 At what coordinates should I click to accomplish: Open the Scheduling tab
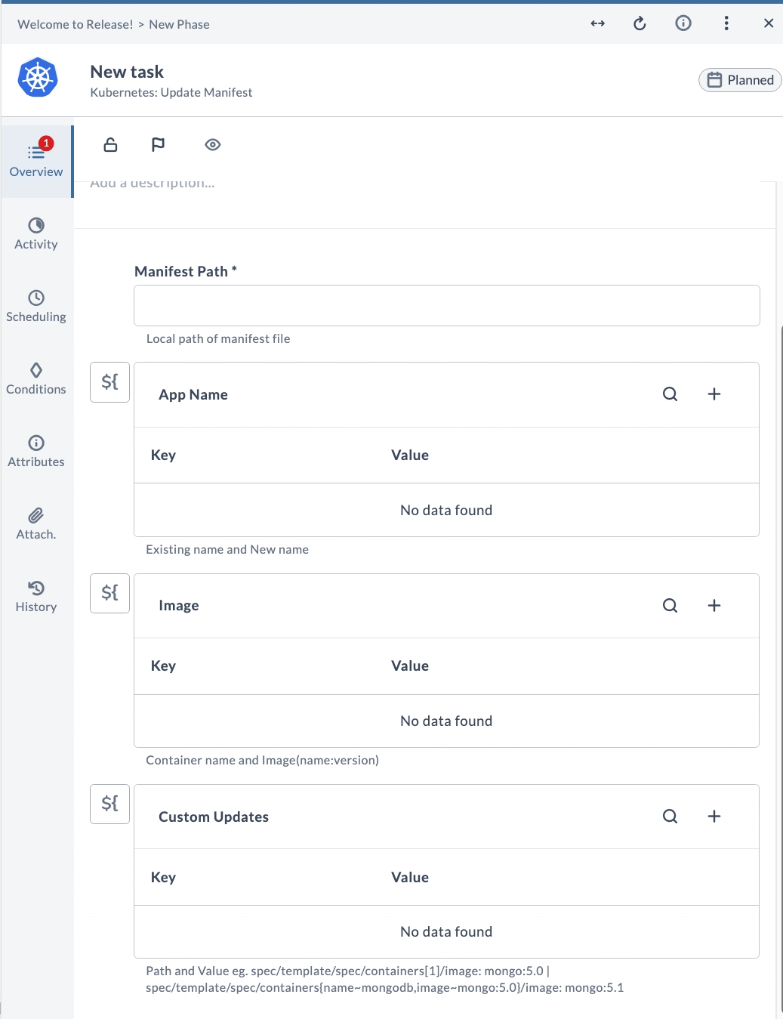pos(36,306)
